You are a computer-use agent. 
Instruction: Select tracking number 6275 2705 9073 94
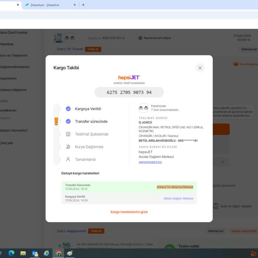[129, 92]
